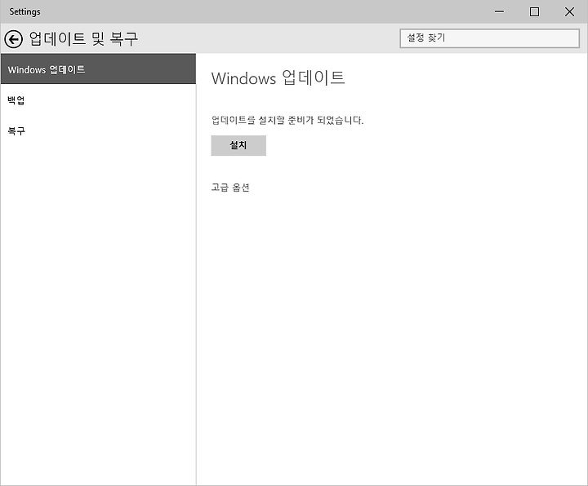Minimize the Settings window
Screen dimensions: 588x486
click(499, 11)
